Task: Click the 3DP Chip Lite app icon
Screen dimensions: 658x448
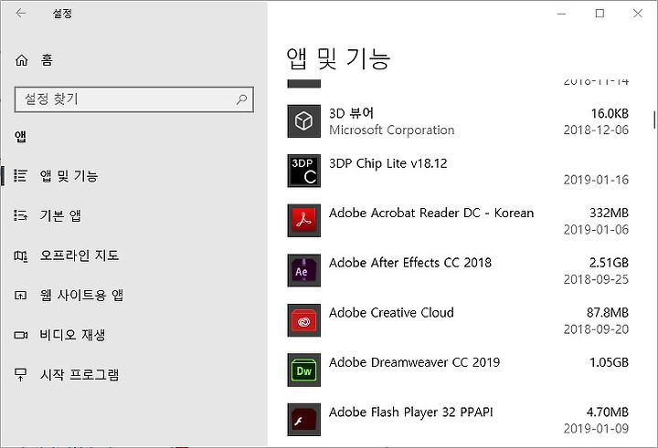Action: [303, 171]
